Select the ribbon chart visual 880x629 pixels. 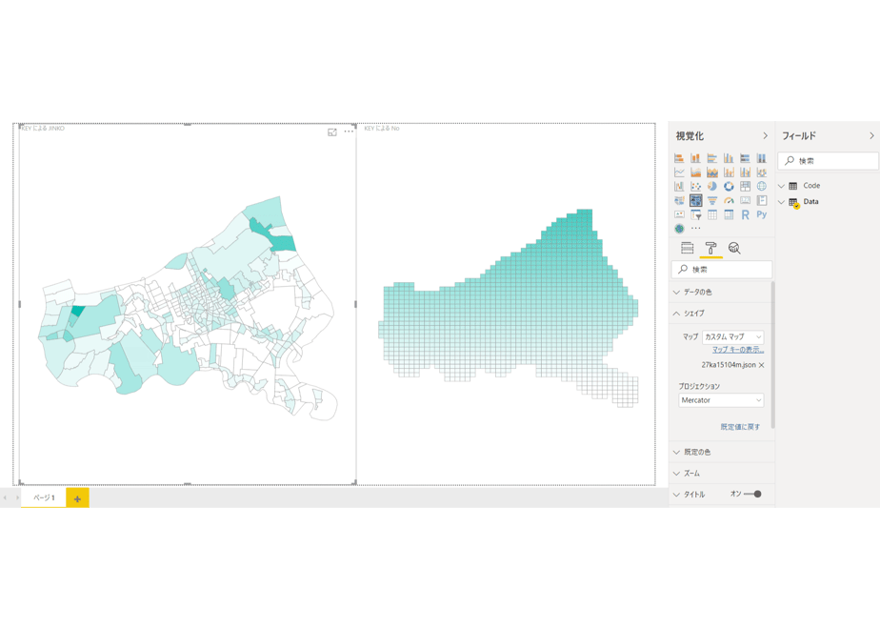click(x=762, y=172)
